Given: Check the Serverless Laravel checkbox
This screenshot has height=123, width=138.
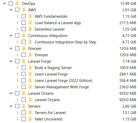Looking at the screenshot, I should [24, 29].
